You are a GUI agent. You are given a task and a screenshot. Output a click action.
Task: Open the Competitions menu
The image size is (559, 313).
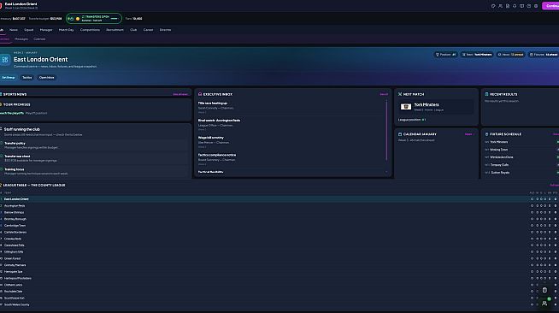[90, 30]
